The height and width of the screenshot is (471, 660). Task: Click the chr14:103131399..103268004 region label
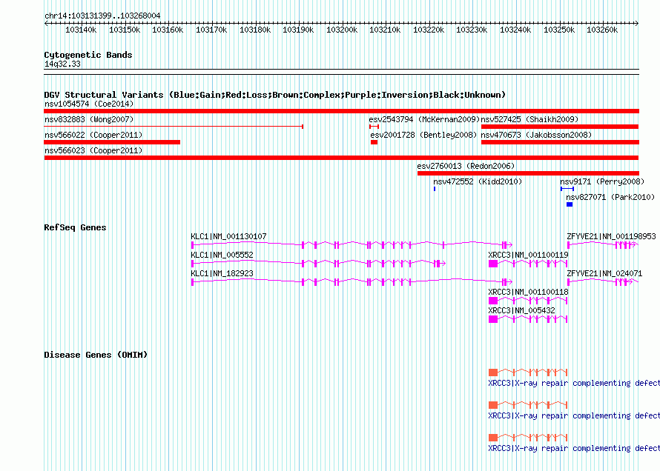[102, 16]
